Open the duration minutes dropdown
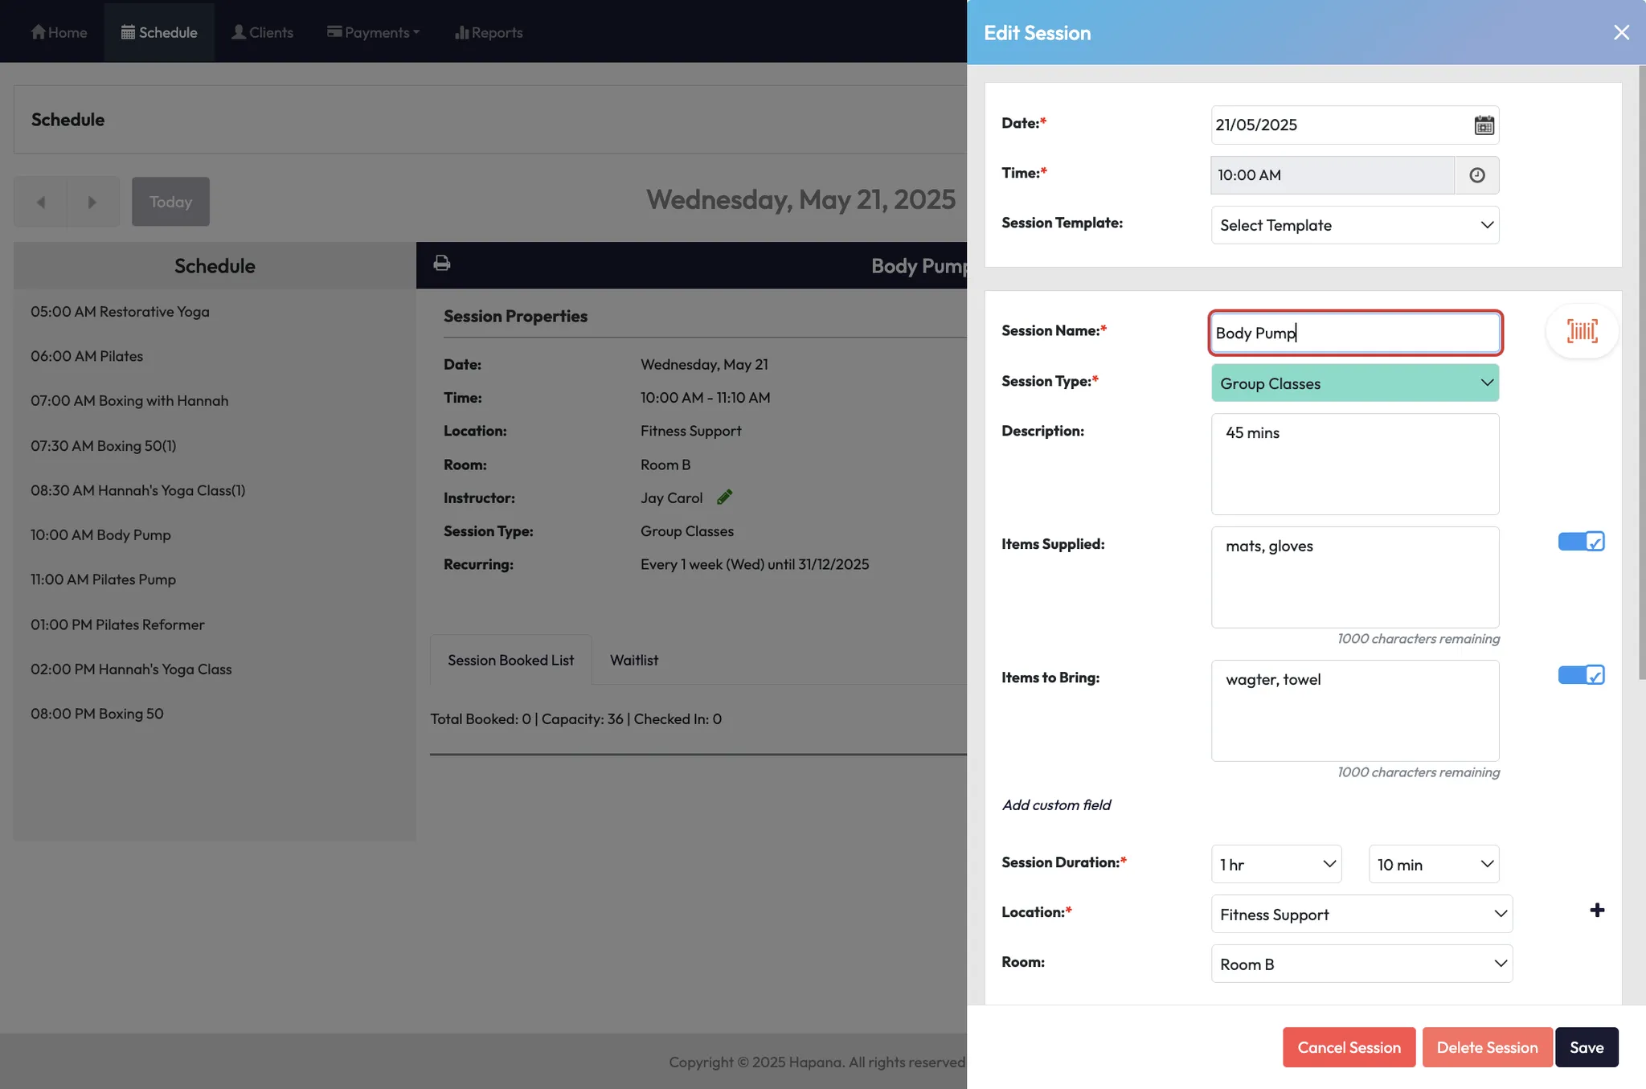The image size is (1646, 1089). coord(1433,865)
